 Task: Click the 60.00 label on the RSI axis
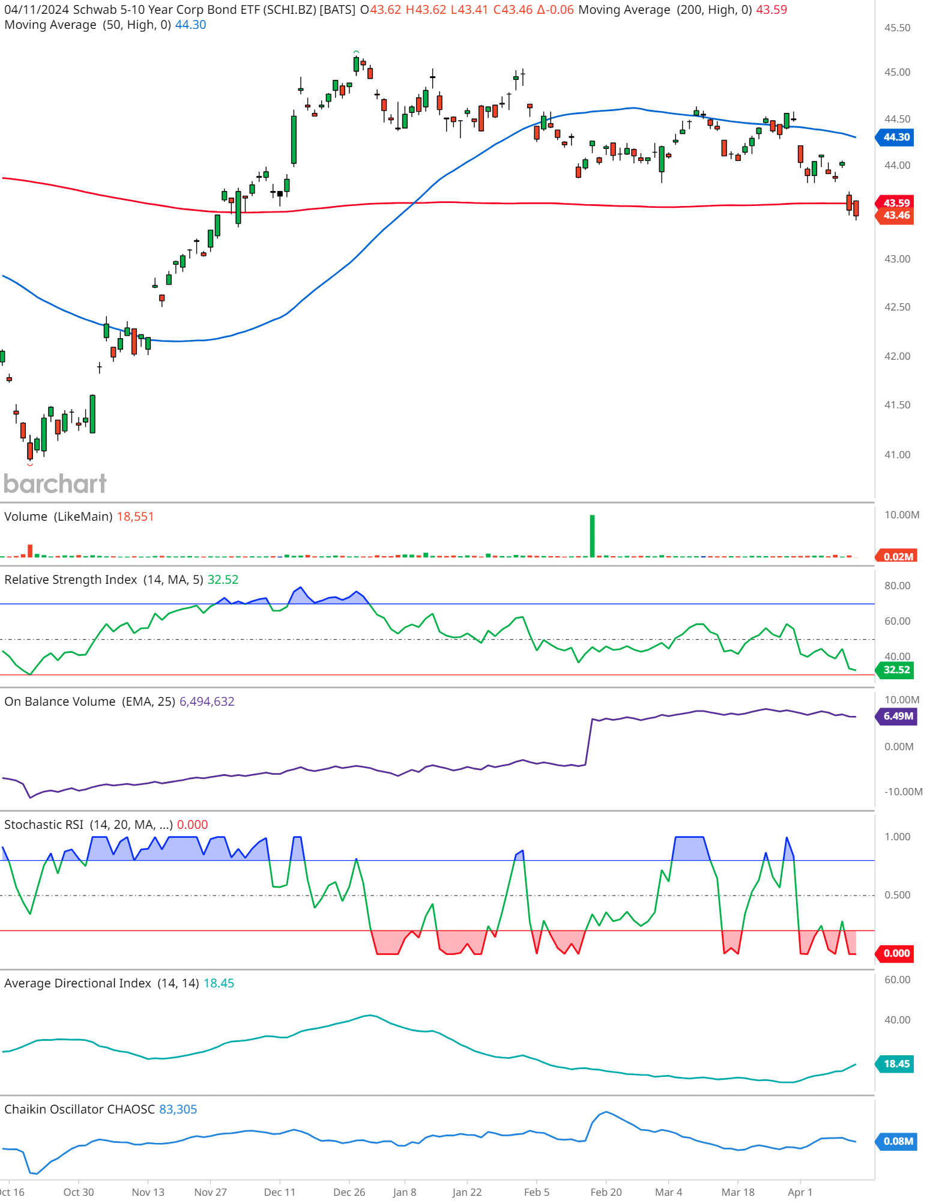(897, 621)
